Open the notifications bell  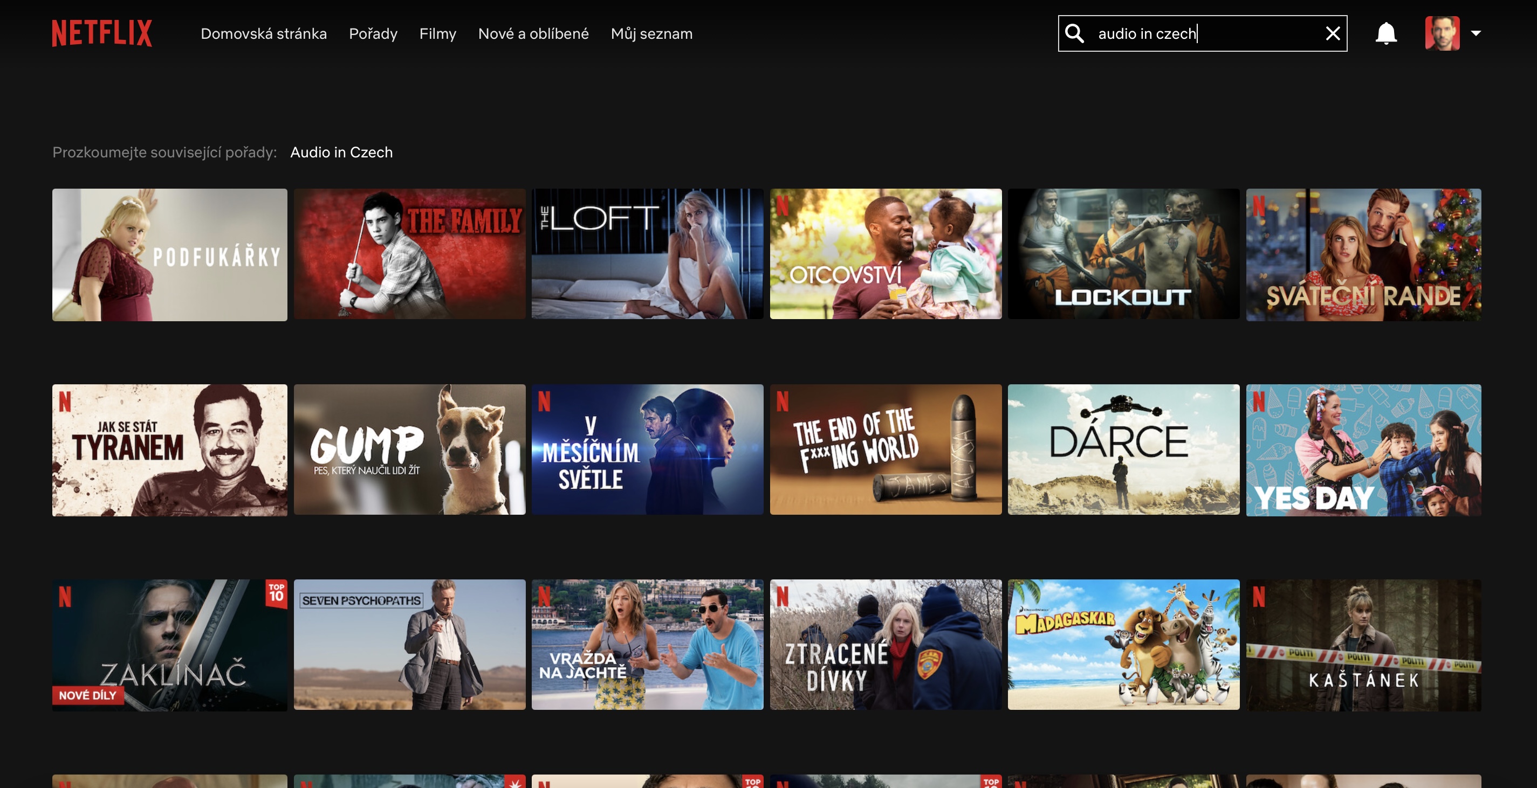[x=1385, y=33]
